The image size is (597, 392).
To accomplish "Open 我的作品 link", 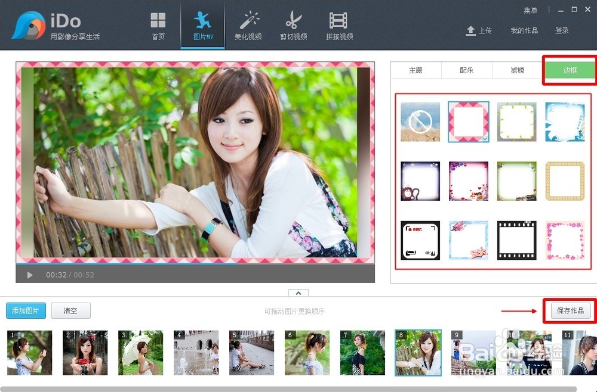I will coord(524,30).
